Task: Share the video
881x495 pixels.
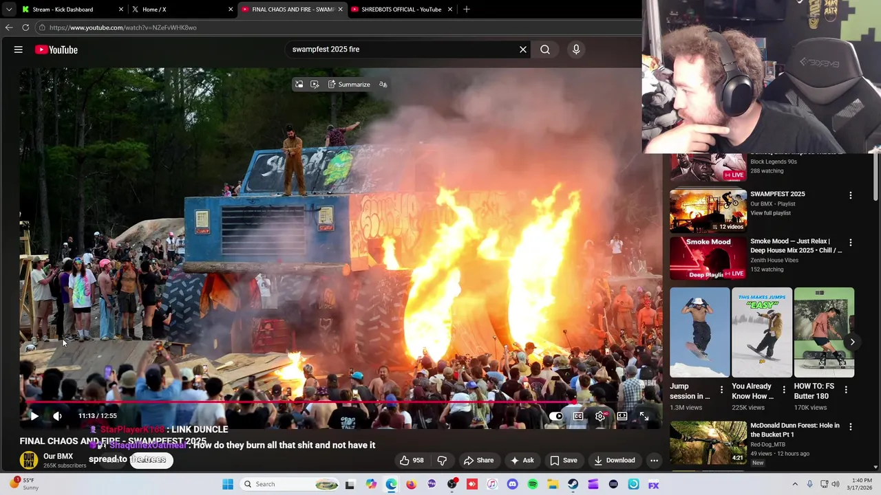Action: (478, 461)
